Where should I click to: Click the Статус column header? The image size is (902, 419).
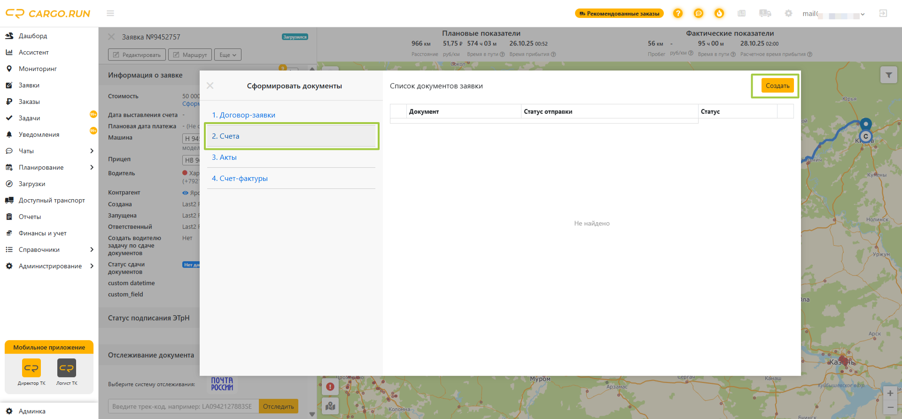pyautogui.click(x=738, y=111)
